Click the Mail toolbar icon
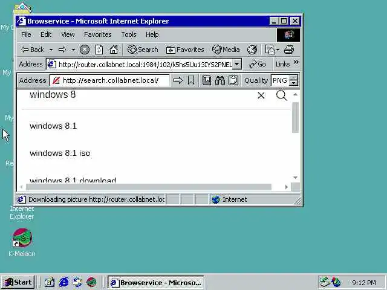The image size is (387, 290). click(x=270, y=50)
